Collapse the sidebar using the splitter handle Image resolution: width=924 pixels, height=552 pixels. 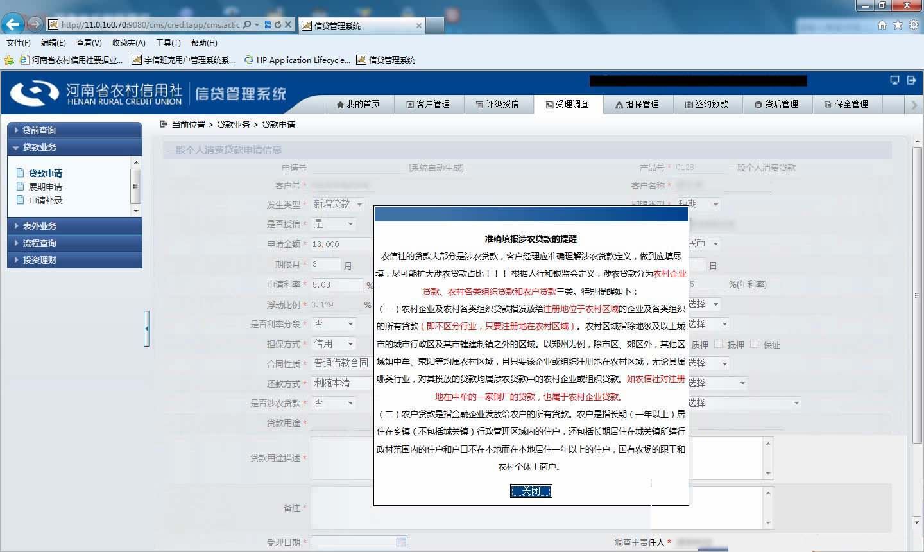click(x=147, y=328)
